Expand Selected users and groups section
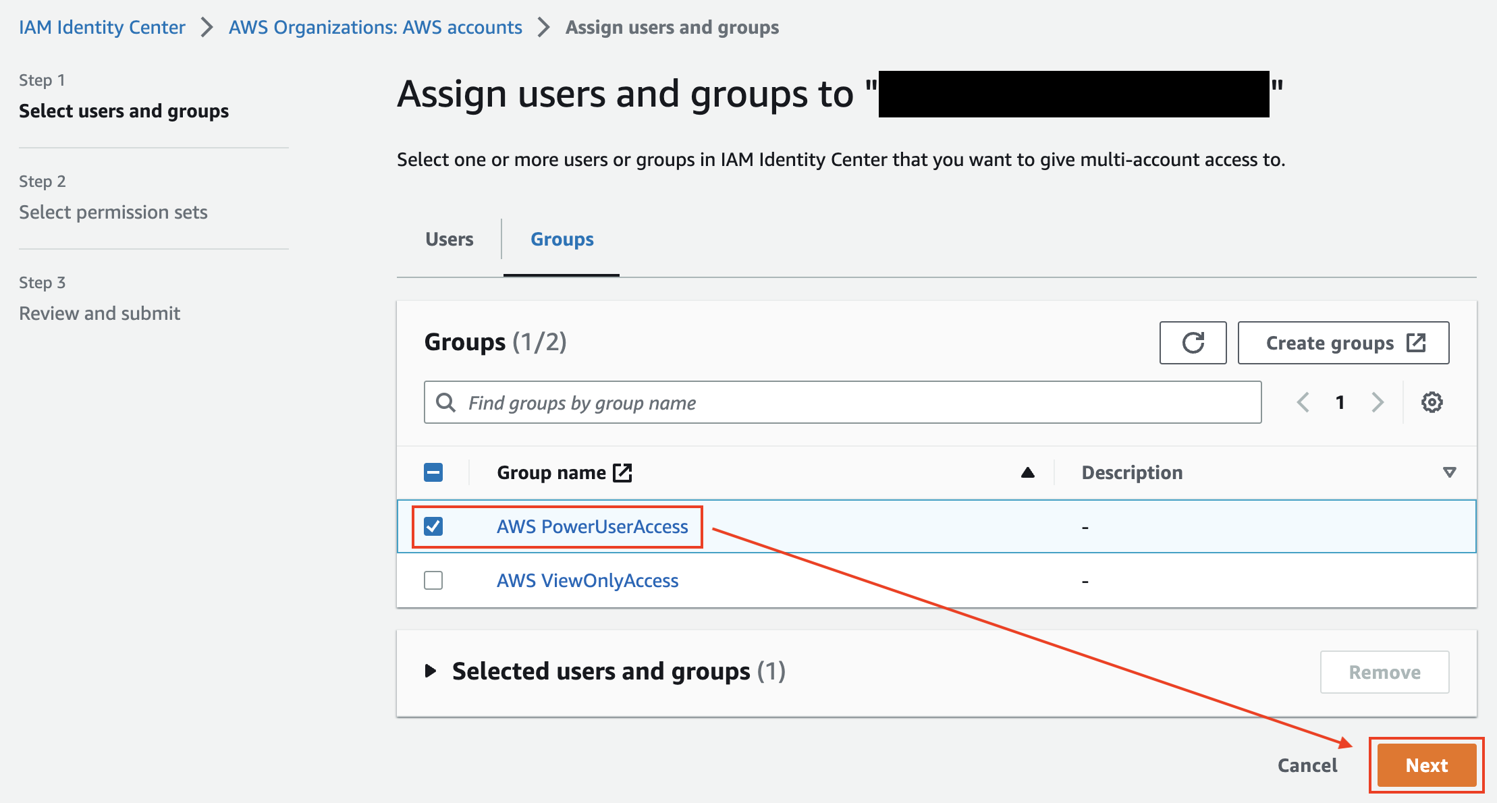Viewport: 1497px width, 803px height. pos(430,671)
